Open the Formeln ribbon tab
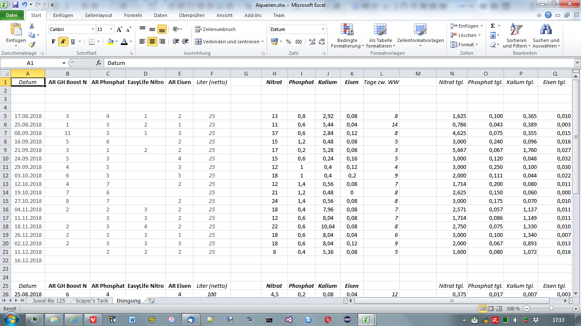The image size is (581, 326). click(x=133, y=15)
